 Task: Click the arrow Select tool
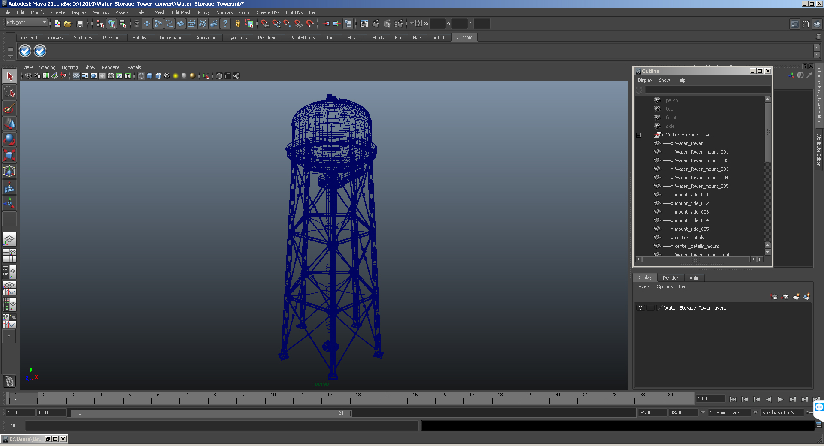9,76
